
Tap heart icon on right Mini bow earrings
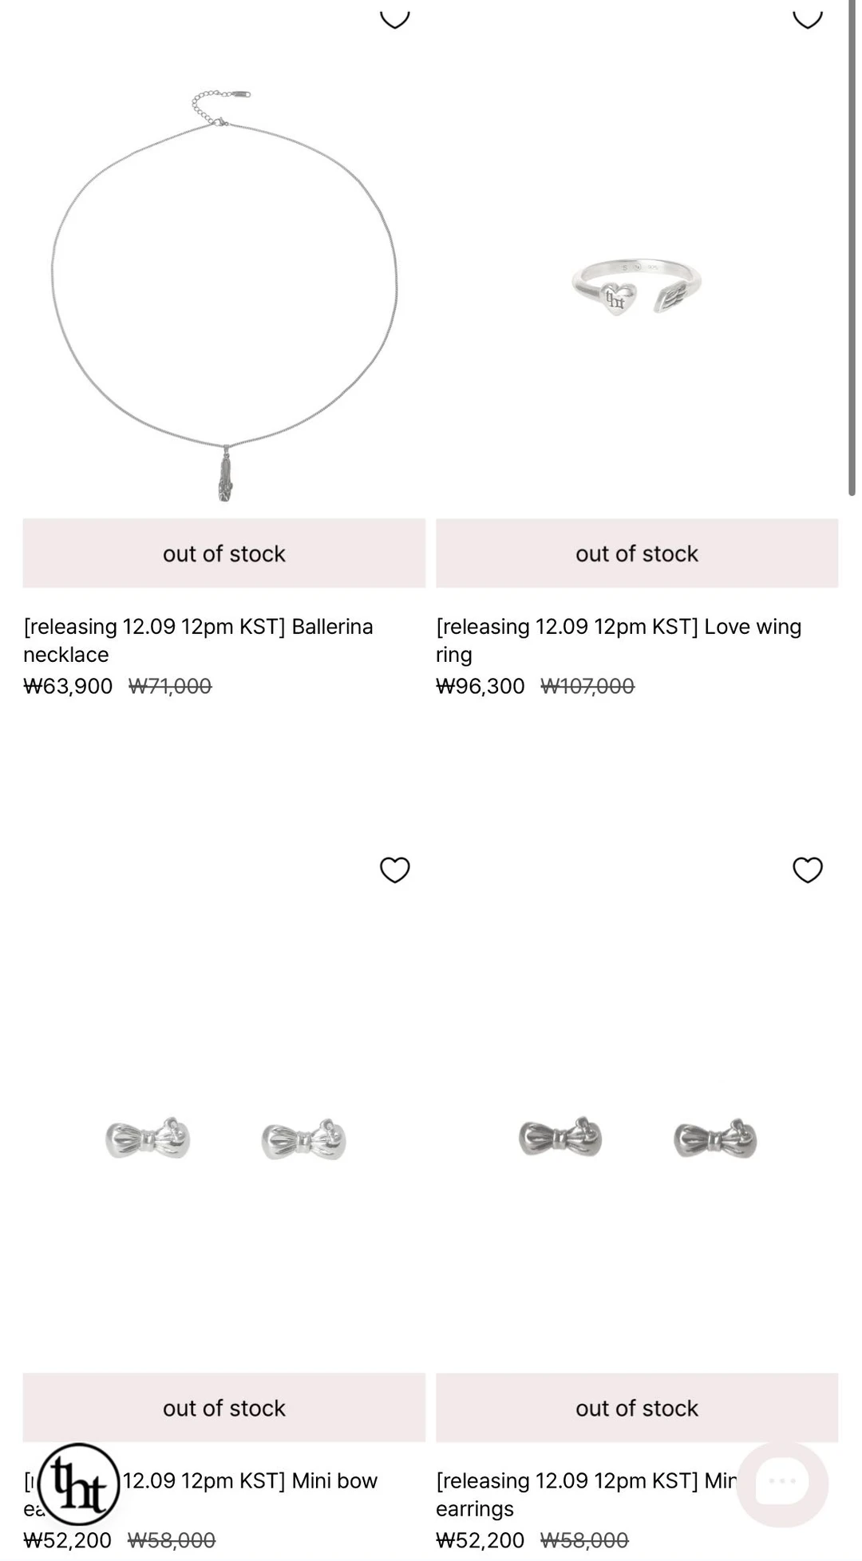pos(807,870)
